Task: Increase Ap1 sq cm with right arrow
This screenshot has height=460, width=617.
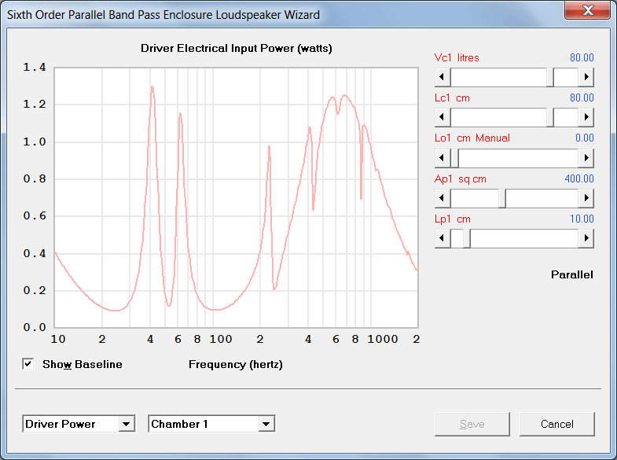Action: tap(586, 198)
